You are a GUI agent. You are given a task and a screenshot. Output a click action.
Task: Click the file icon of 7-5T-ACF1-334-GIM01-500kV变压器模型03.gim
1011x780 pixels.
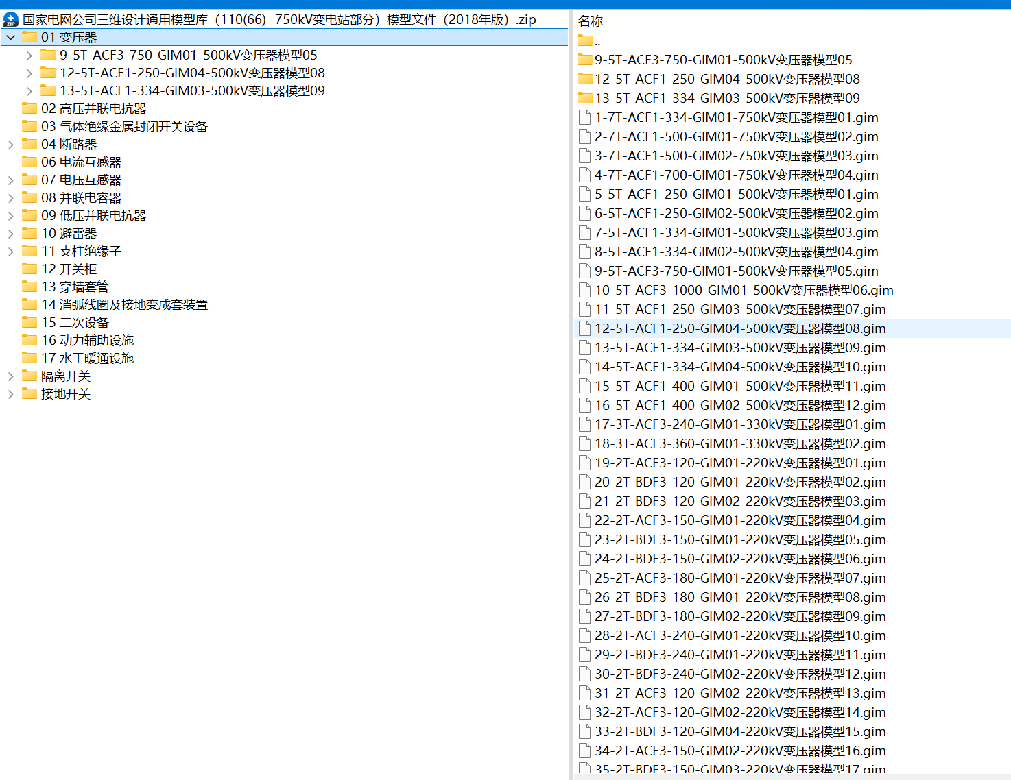coord(584,232)
